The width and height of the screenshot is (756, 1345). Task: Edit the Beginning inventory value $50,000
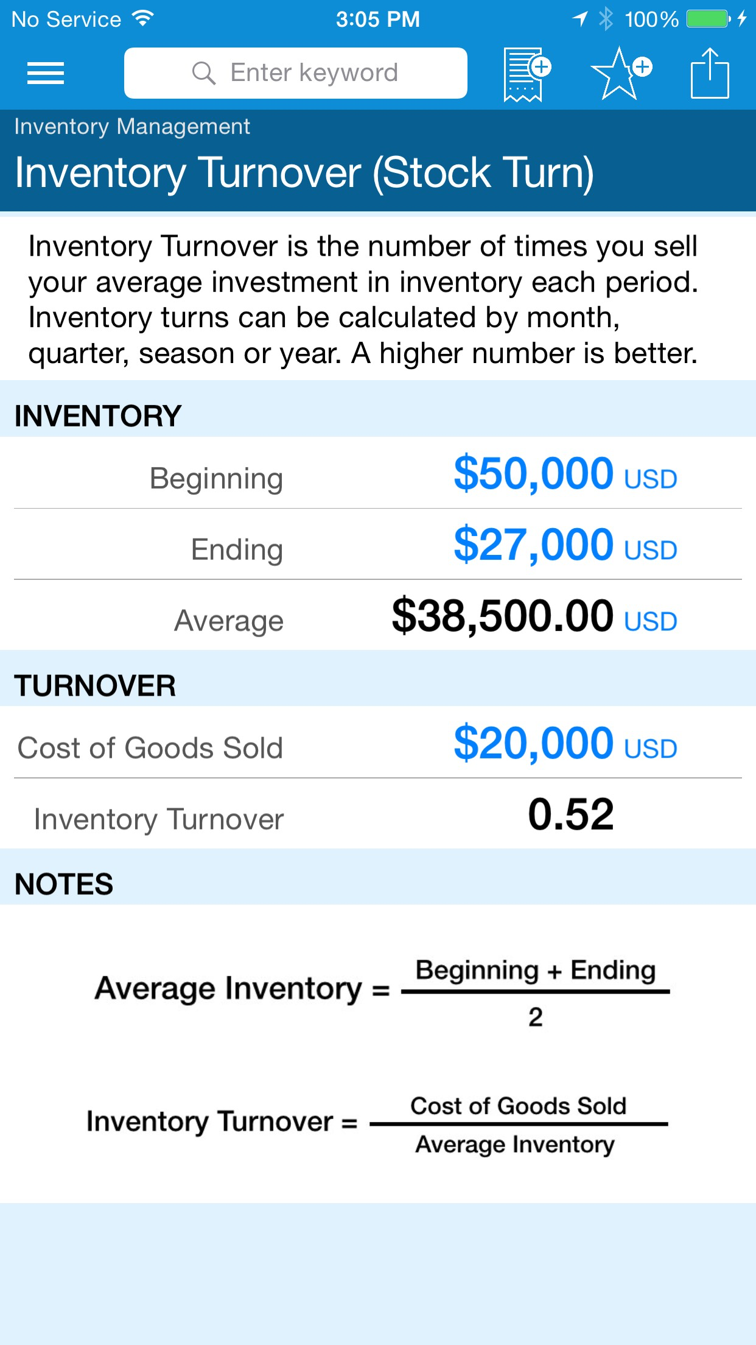(533, 474)
